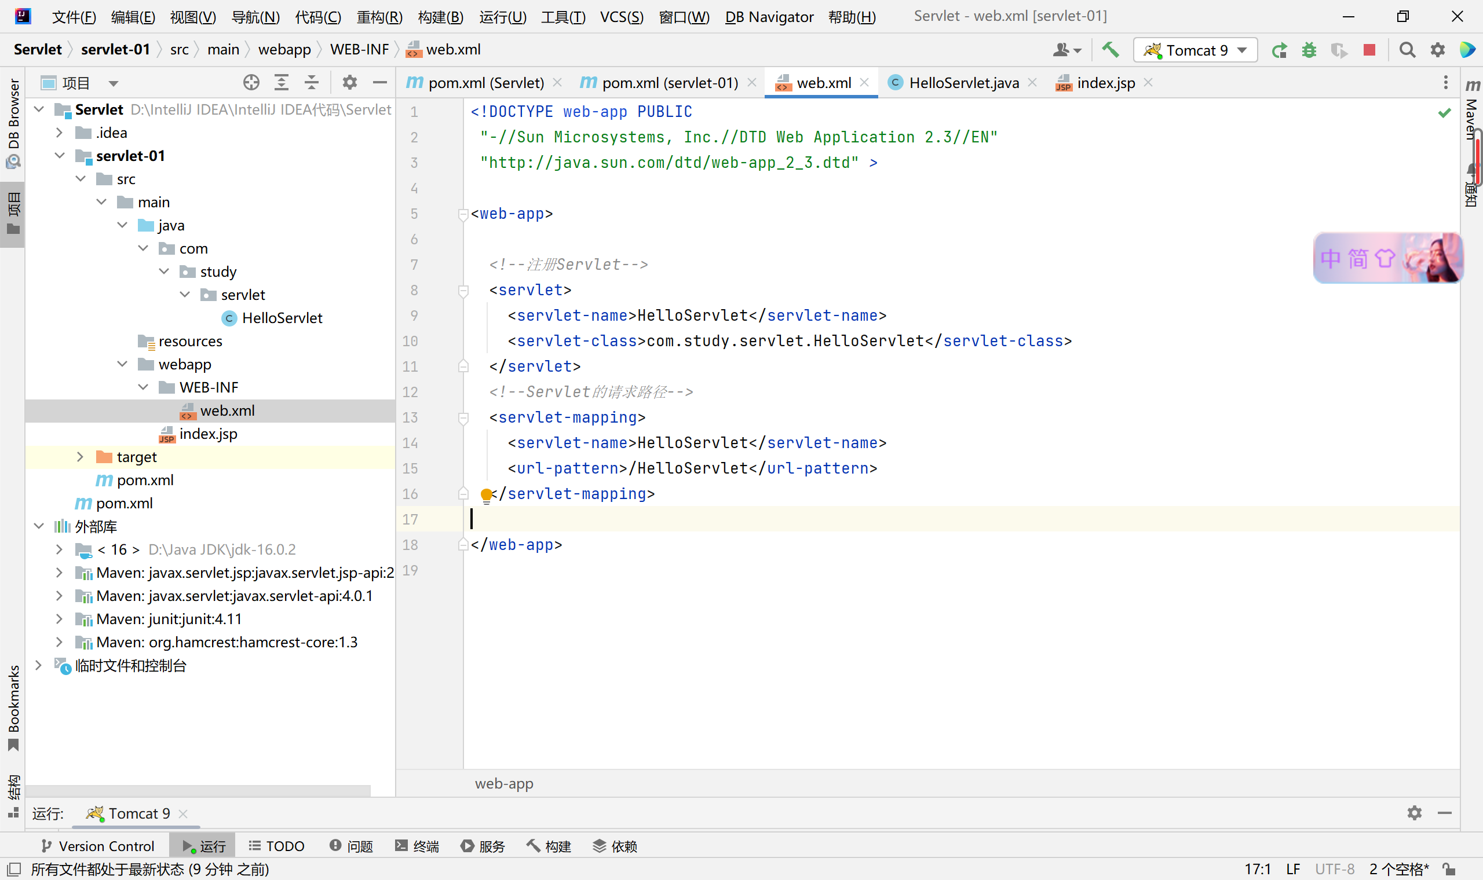
Task: Click the rerun Tomcat 9 icon
Action: [1280, 50]
